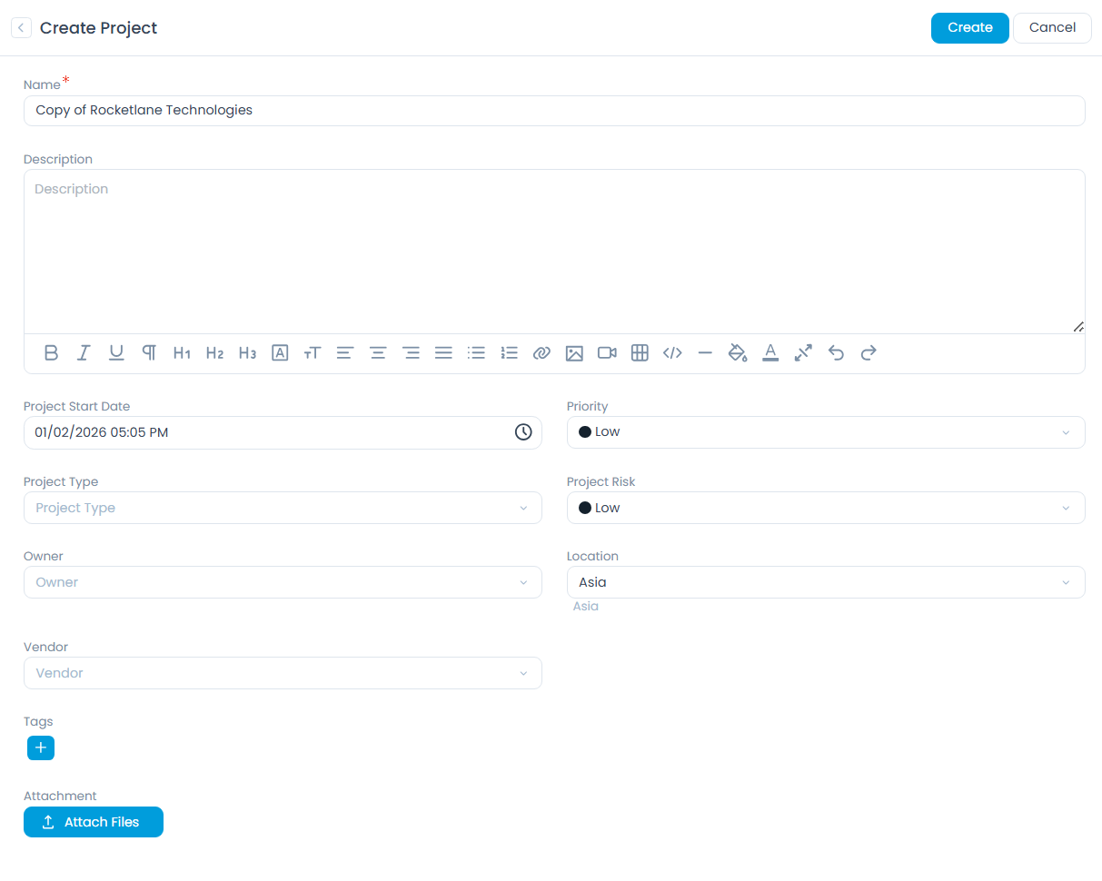Insert an image into the description
The height and width of the screenshot is (881, 1102).
click(x=574, y=353)
